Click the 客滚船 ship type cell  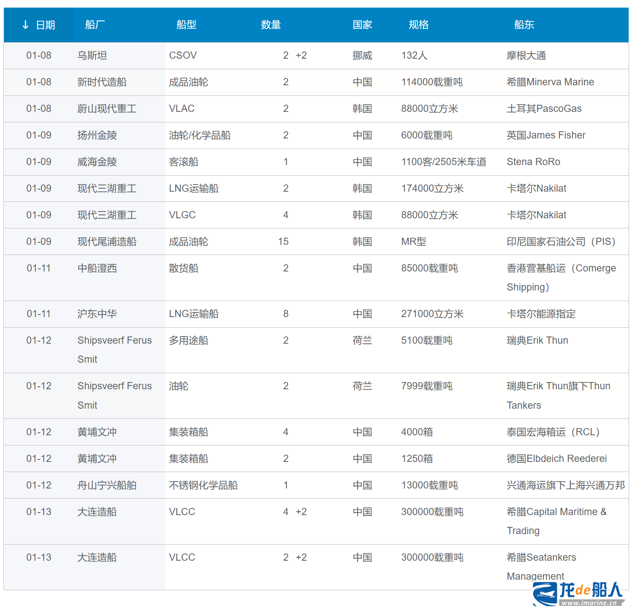(x=184, y=162)
